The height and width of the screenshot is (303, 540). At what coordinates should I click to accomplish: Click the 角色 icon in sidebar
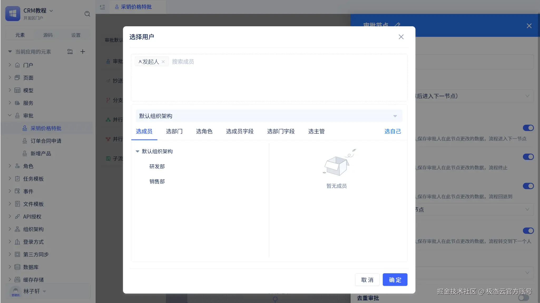(17, 166)
